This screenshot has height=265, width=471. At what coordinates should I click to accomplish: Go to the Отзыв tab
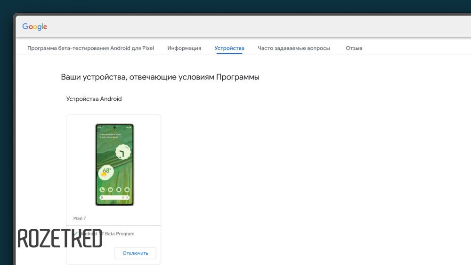pos(354,48)
